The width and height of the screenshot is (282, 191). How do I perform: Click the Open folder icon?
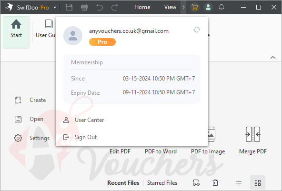pos(18,119)
